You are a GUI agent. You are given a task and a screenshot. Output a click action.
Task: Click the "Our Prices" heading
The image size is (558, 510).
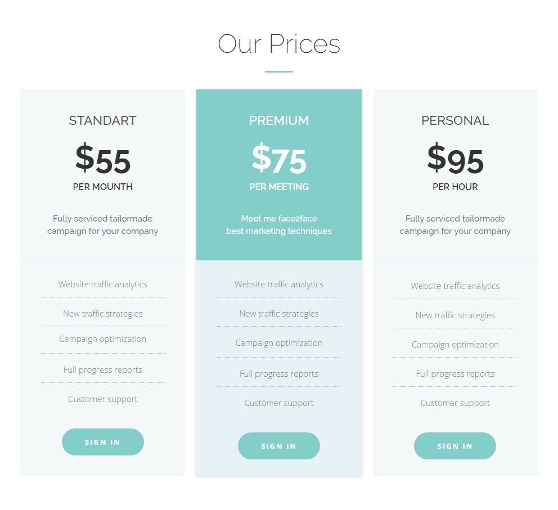pos(279,44)
